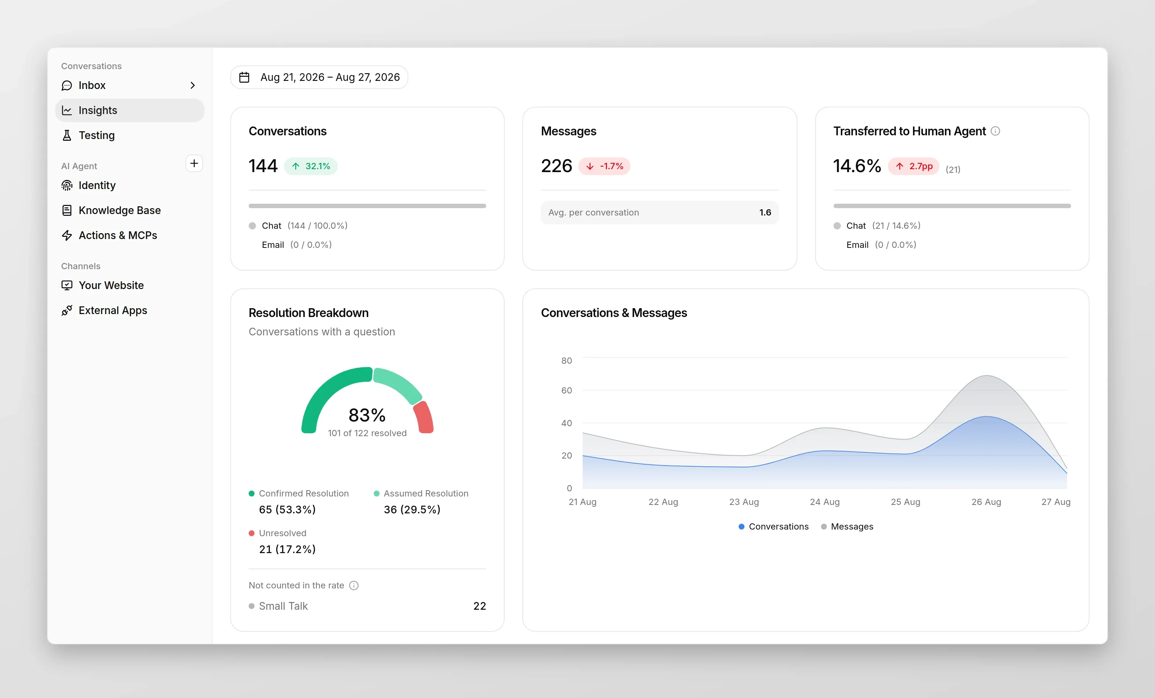This screenshot has width=1155, height=698.
Task: Click the 32.1% increase badge
Action: coord(311,166)
